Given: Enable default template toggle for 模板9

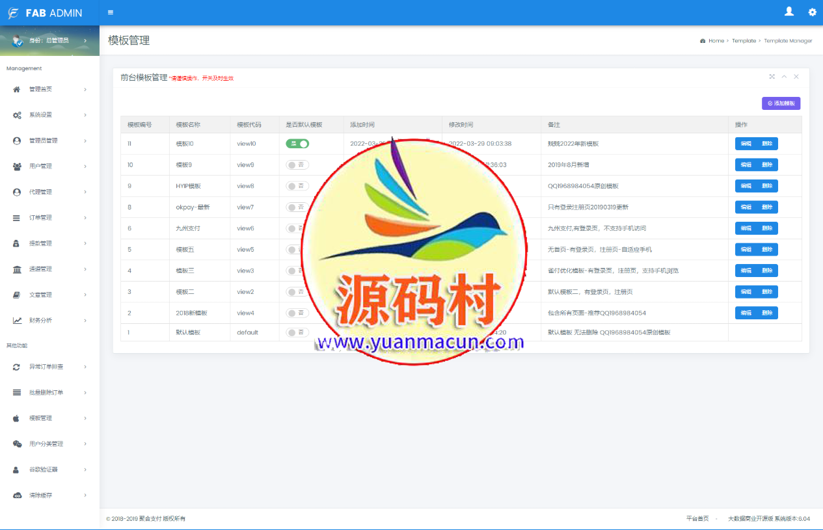Looking at the screenshot, I should click(x=297, y=165).
